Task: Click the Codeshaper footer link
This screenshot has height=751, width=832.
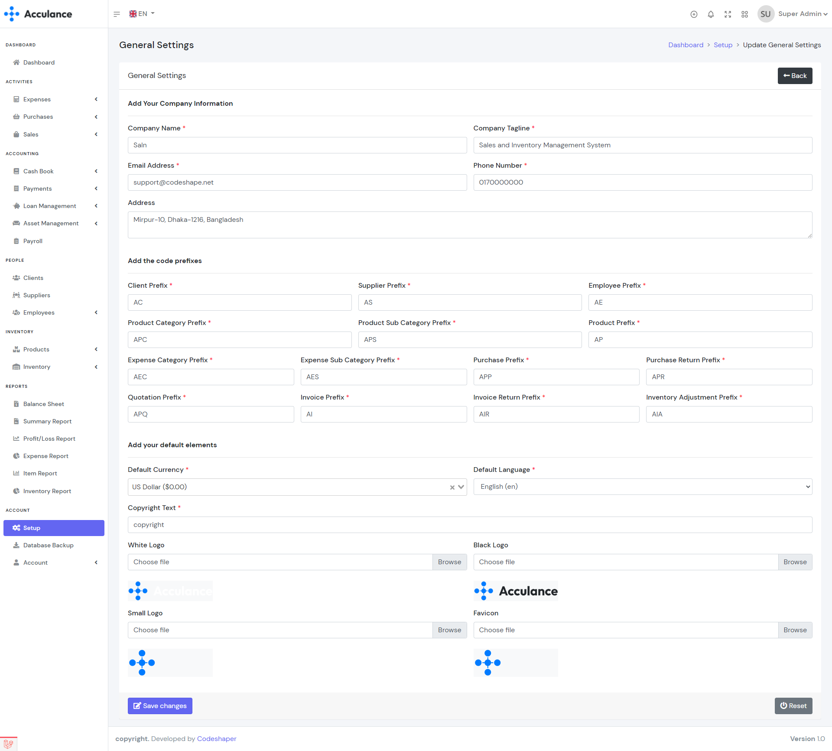Action: (216, 738)
